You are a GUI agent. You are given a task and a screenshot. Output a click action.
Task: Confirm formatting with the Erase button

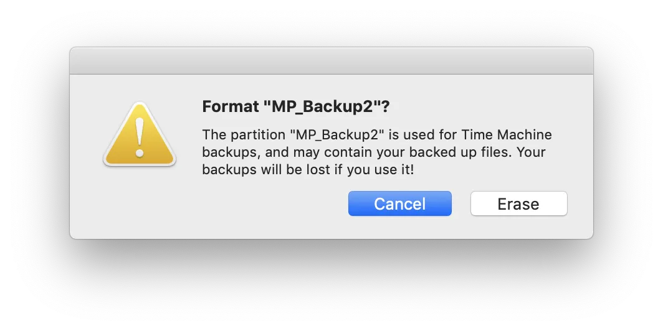(x=518, y=203)
